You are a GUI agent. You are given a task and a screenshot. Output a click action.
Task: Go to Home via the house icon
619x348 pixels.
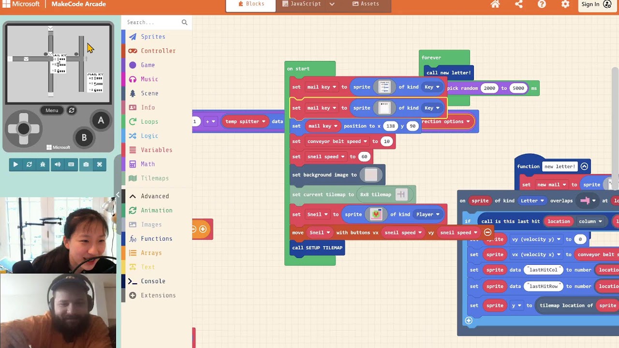[495, 4]
